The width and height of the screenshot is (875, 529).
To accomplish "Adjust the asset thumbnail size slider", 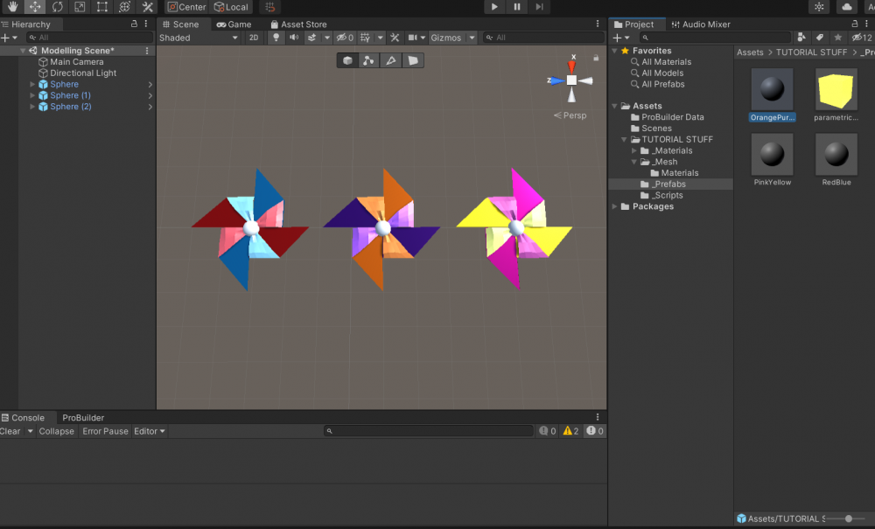I will [x=847, y=519].
